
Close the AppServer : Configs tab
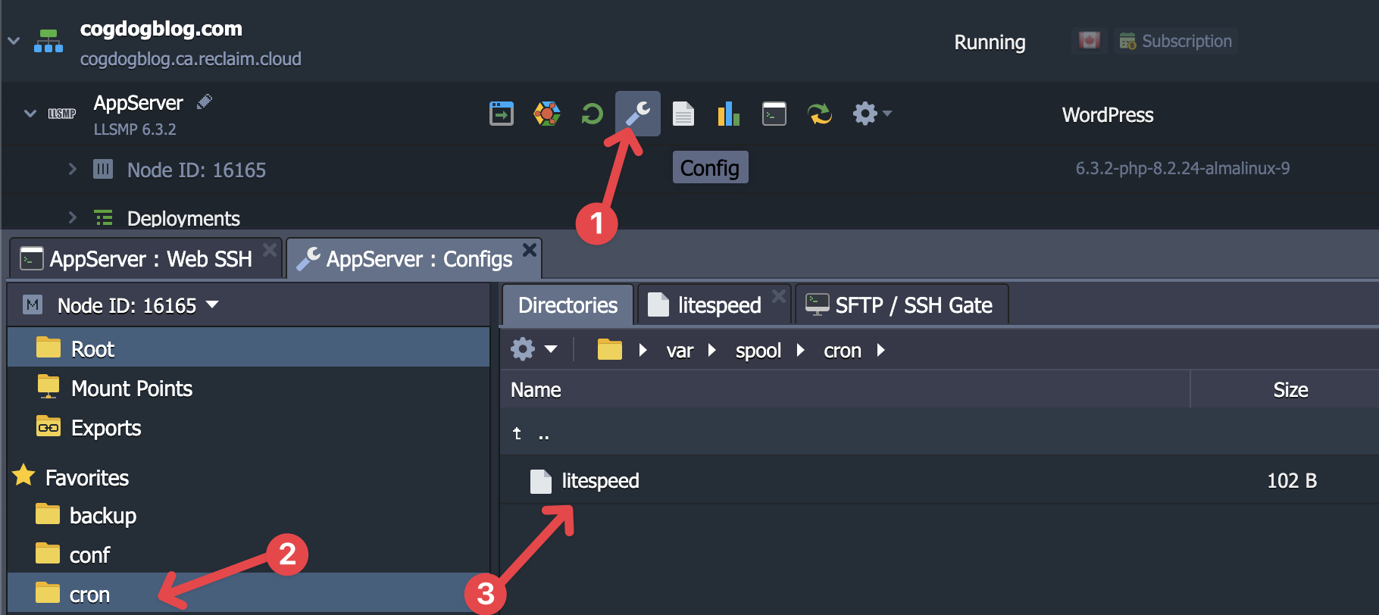(530, 249)
